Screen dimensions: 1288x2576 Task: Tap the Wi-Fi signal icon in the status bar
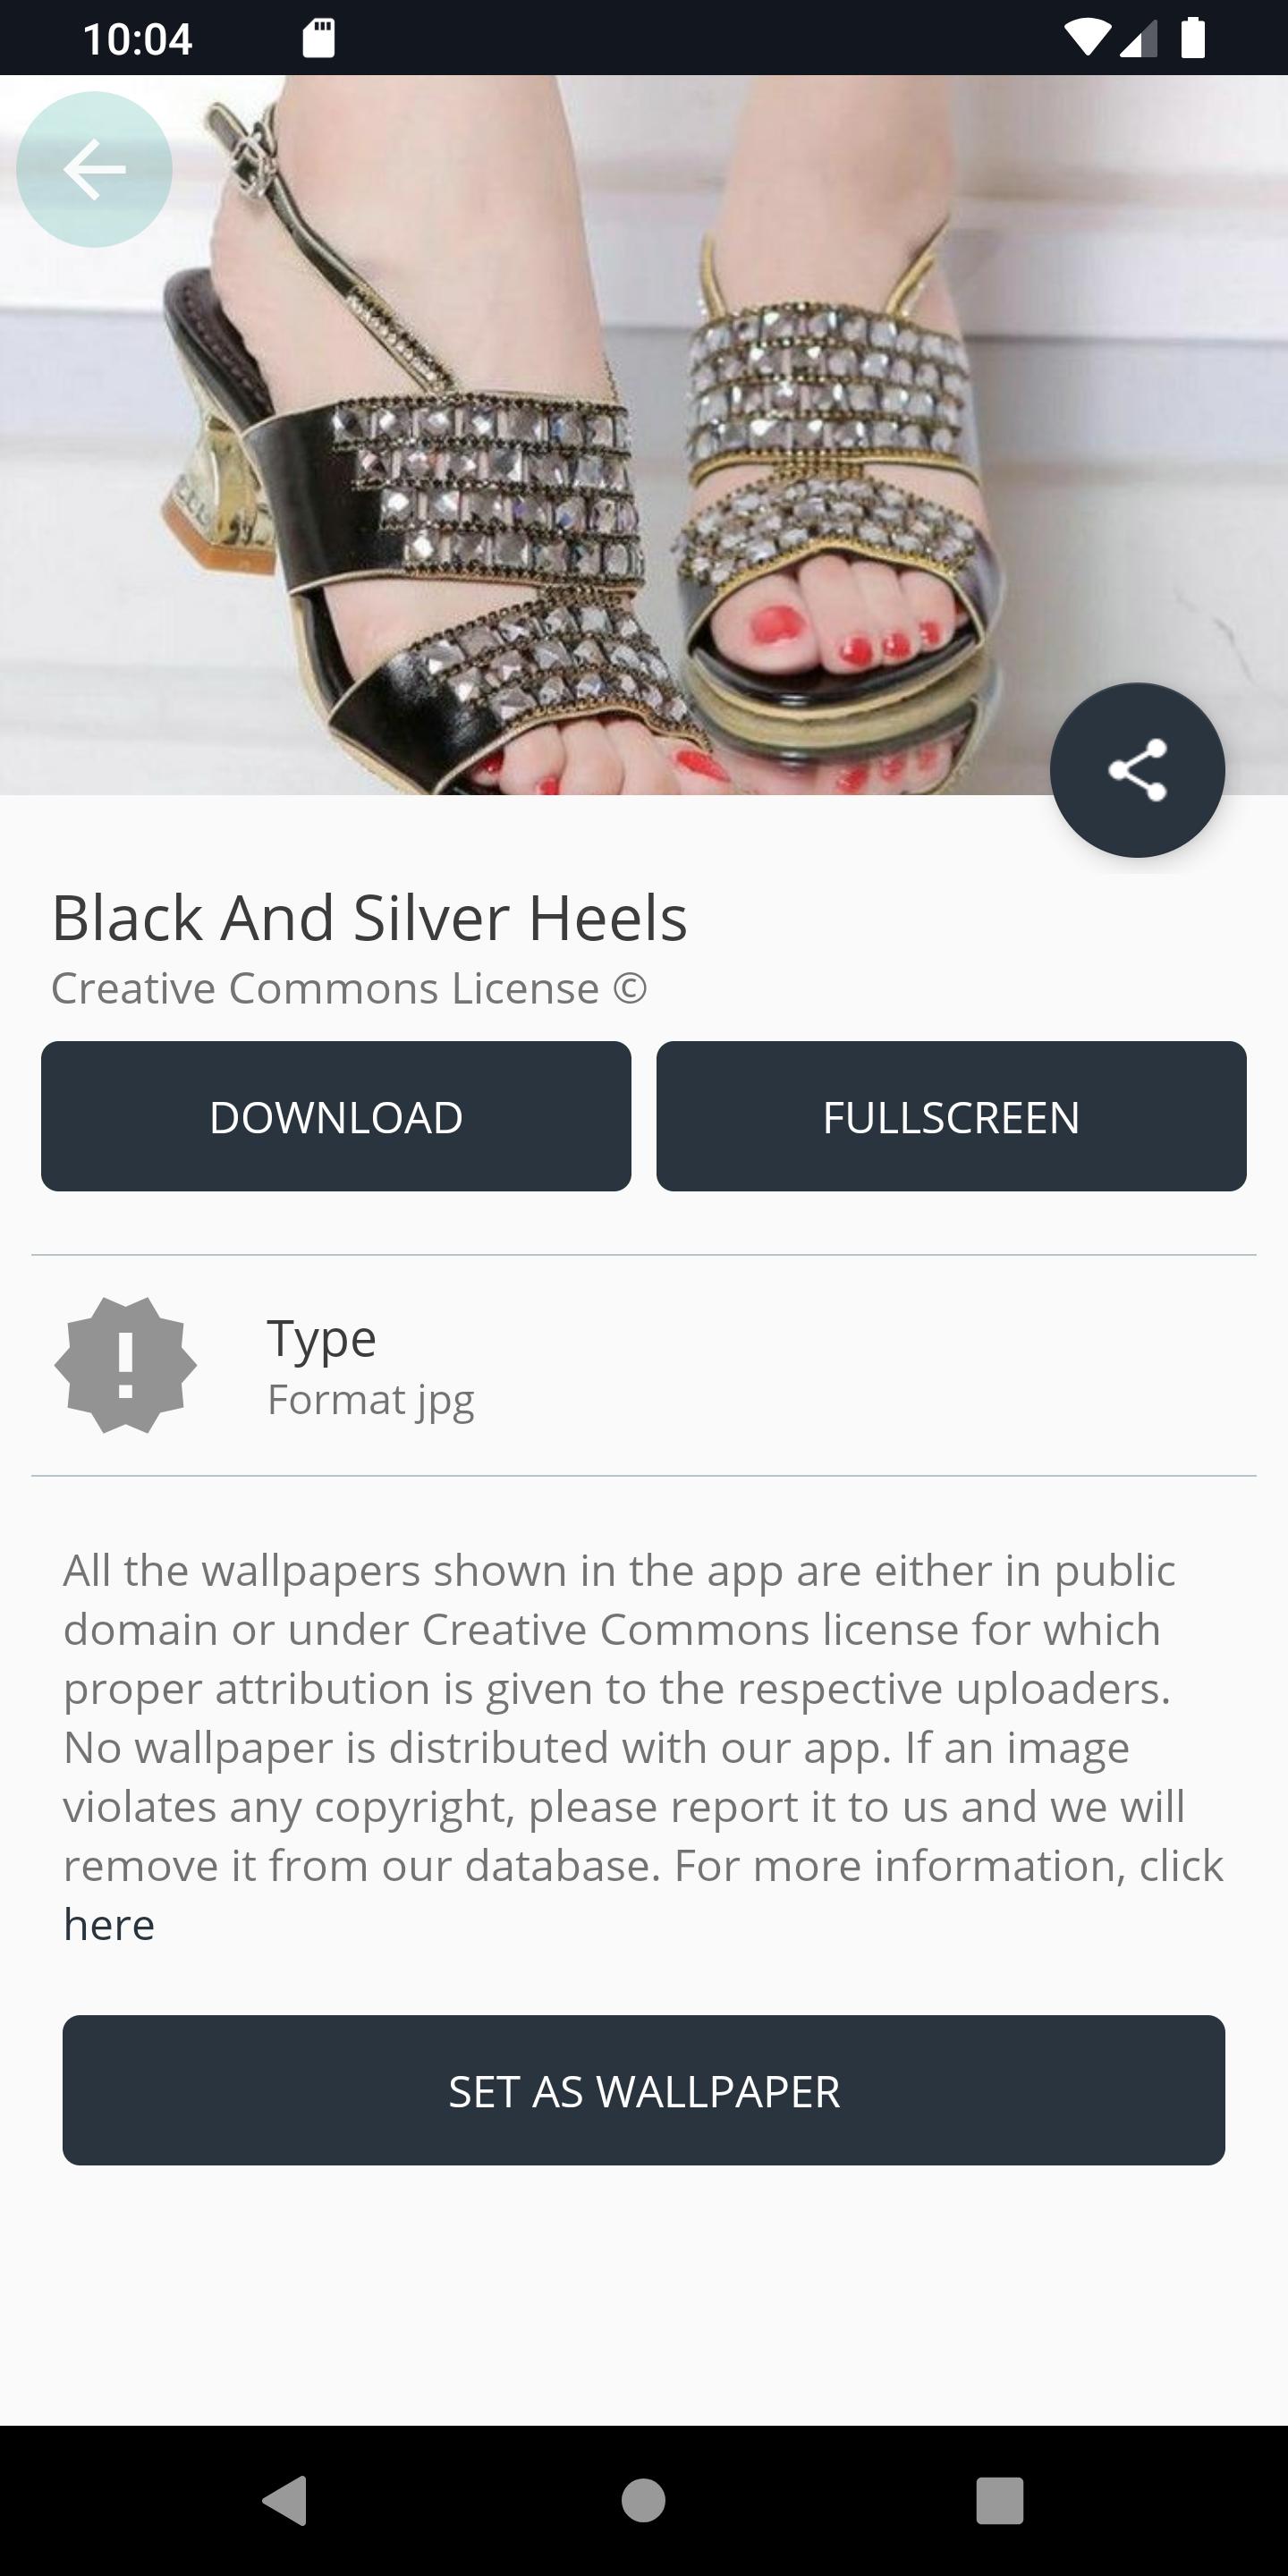coord(1086,38)
